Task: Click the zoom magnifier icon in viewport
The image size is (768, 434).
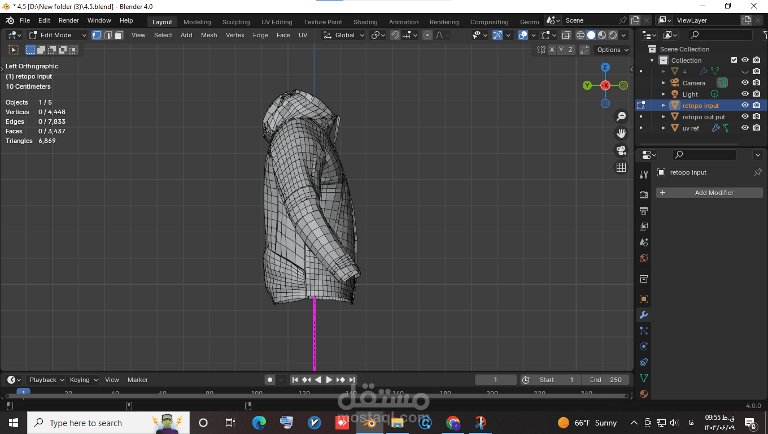Action: [621, 116]
